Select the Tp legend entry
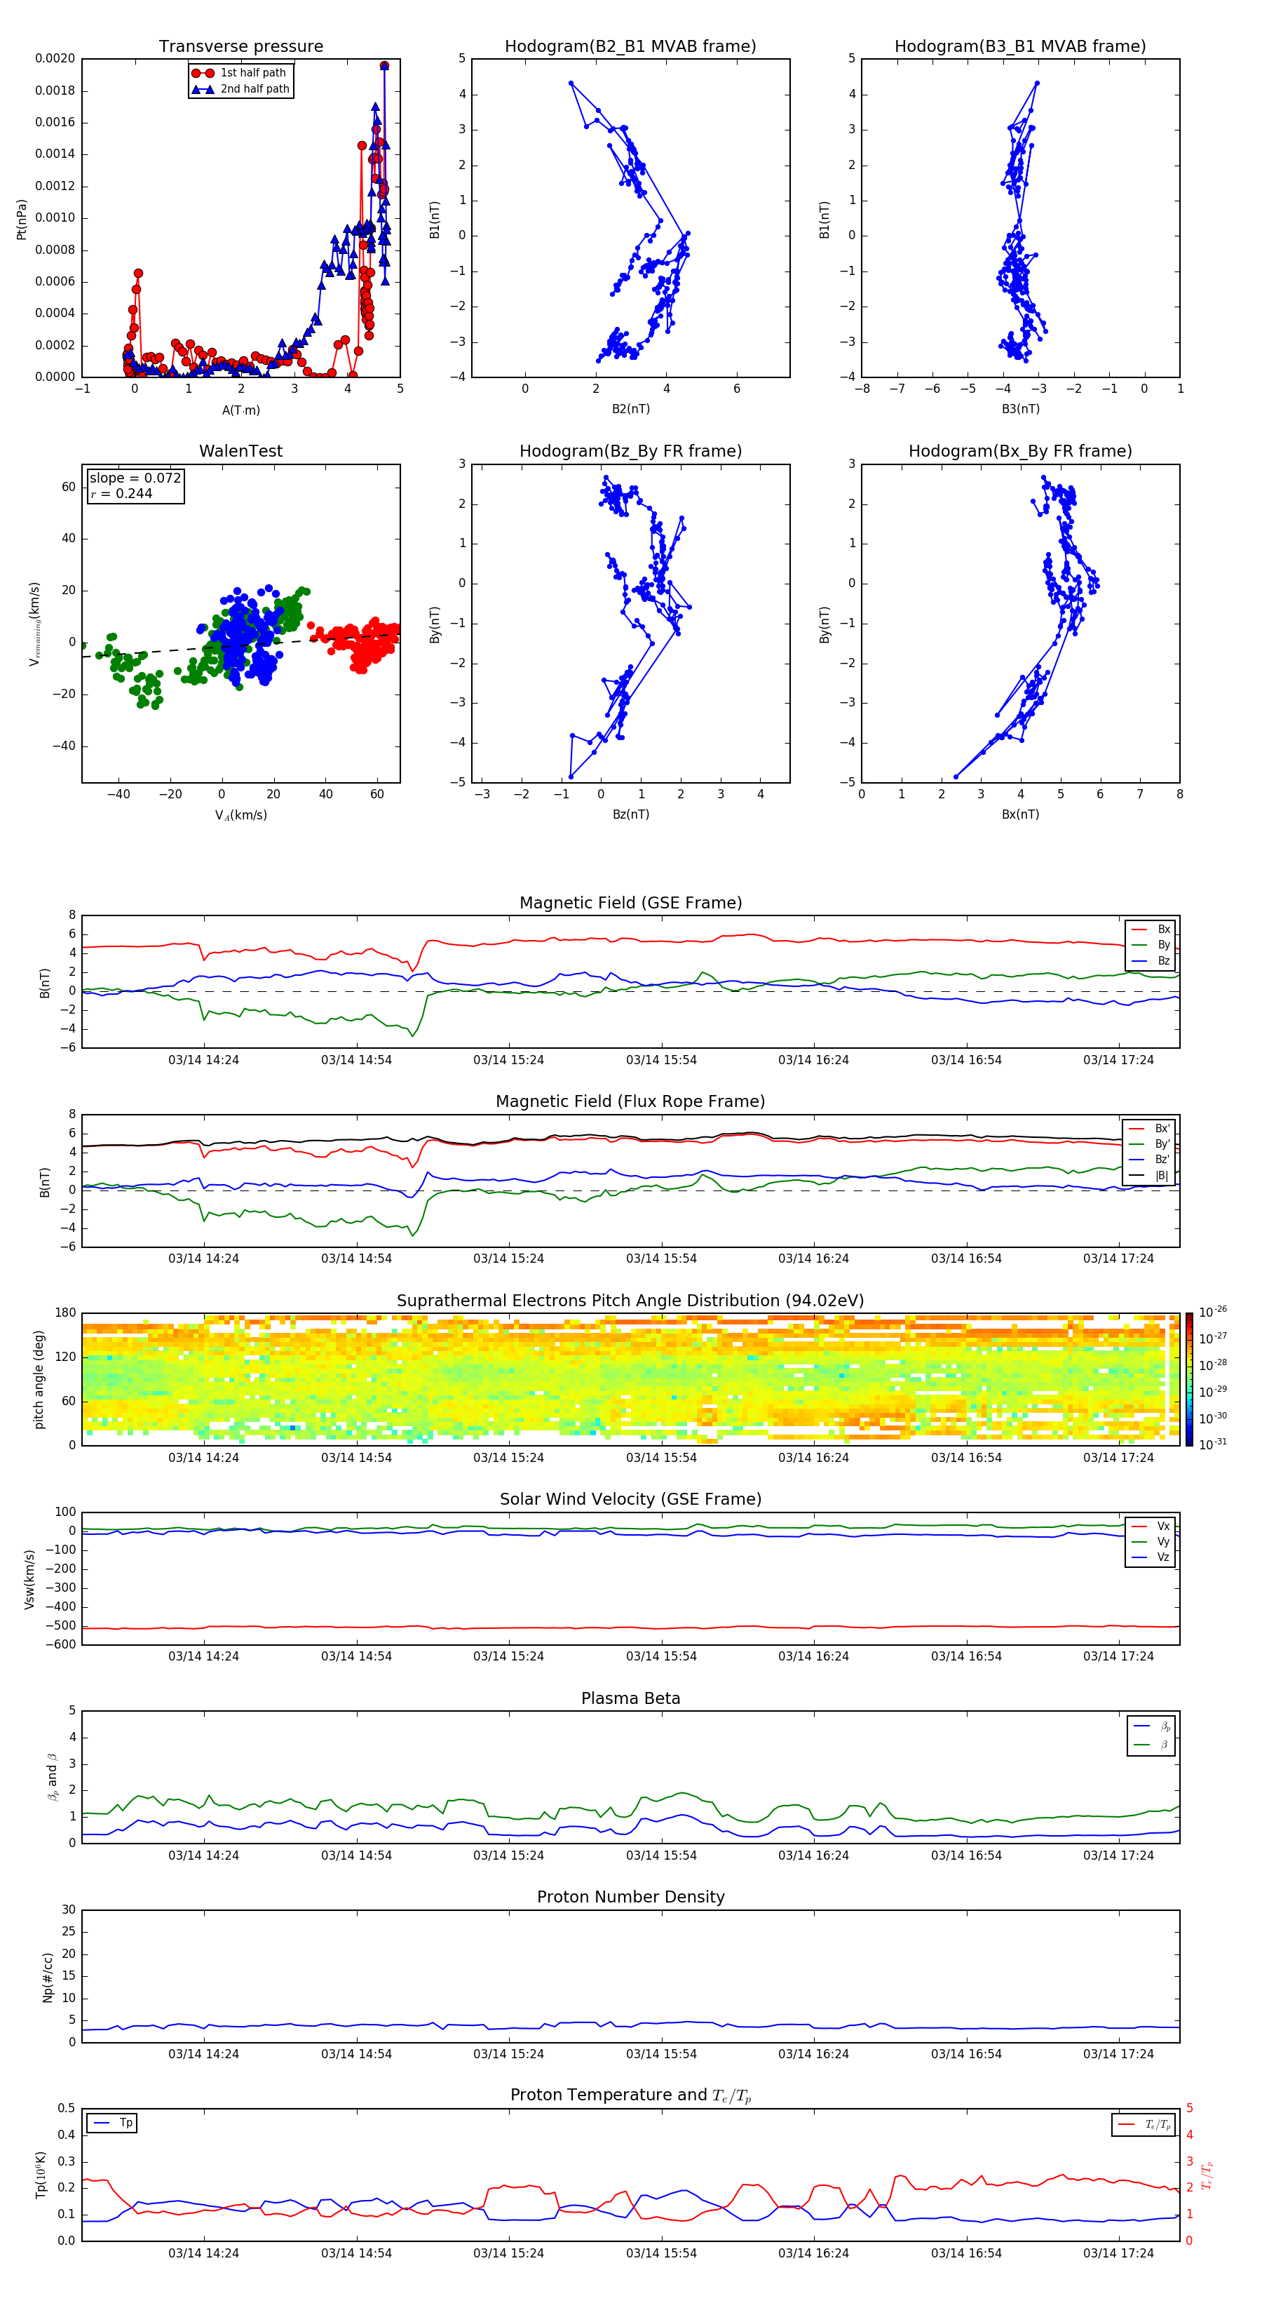The height and width of the screenshot is (2315, 1262). pyautogui.click(x=112, y=2123)
